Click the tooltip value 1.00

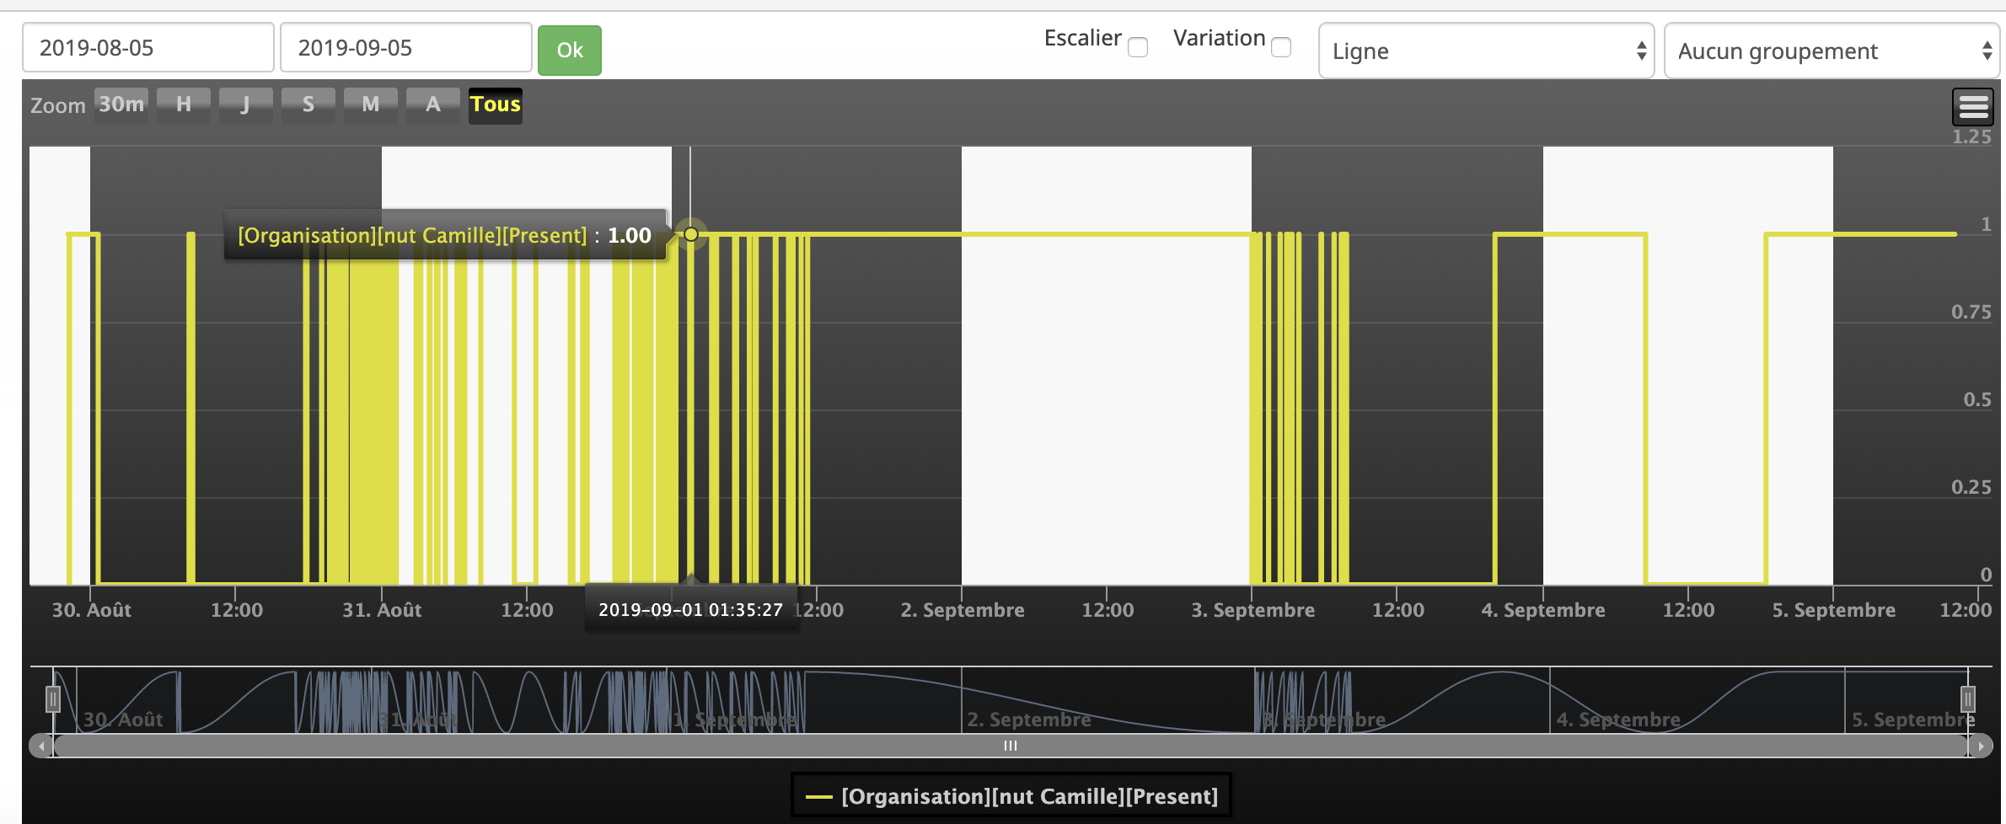click(630, 235)
